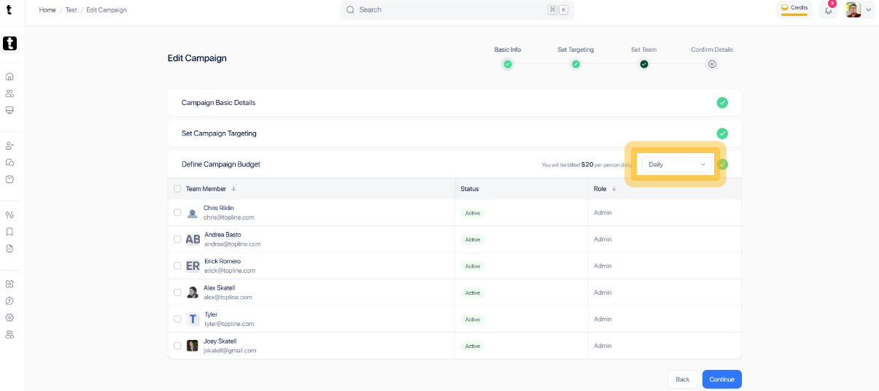
Task: Check the box for Erick Romero
Action: pyautogui.click(x=177, y=266)
